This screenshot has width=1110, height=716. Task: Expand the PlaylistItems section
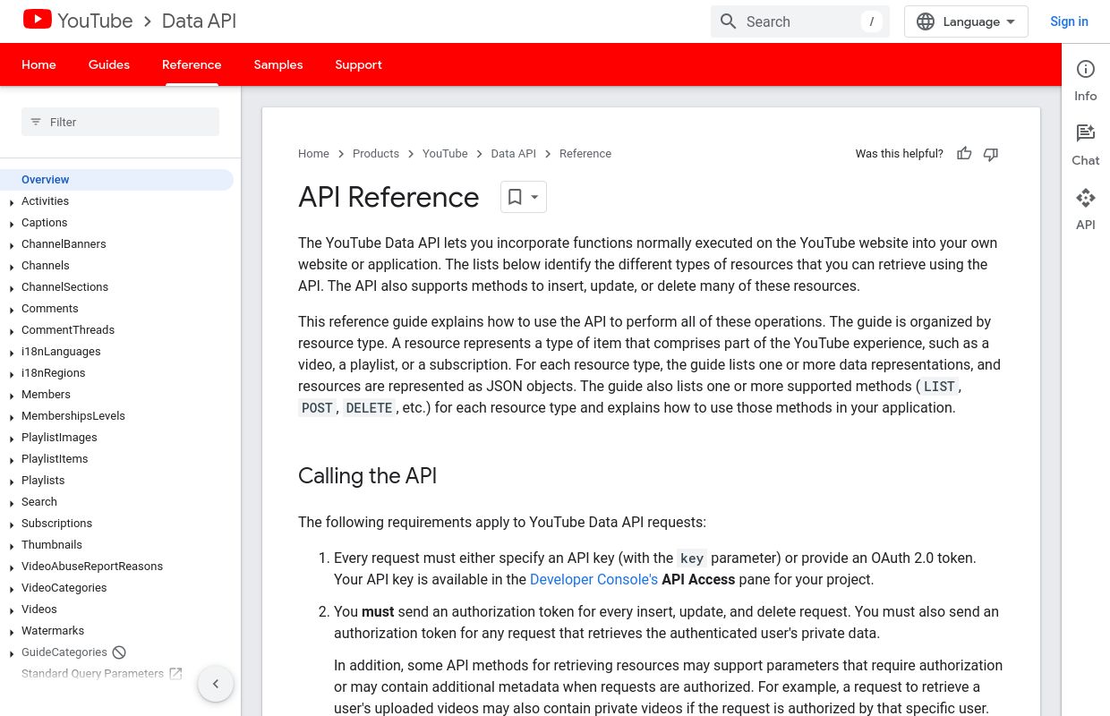[12, 460]
